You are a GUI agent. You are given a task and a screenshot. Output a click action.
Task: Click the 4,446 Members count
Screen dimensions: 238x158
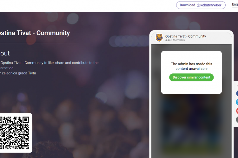[175, 40]
